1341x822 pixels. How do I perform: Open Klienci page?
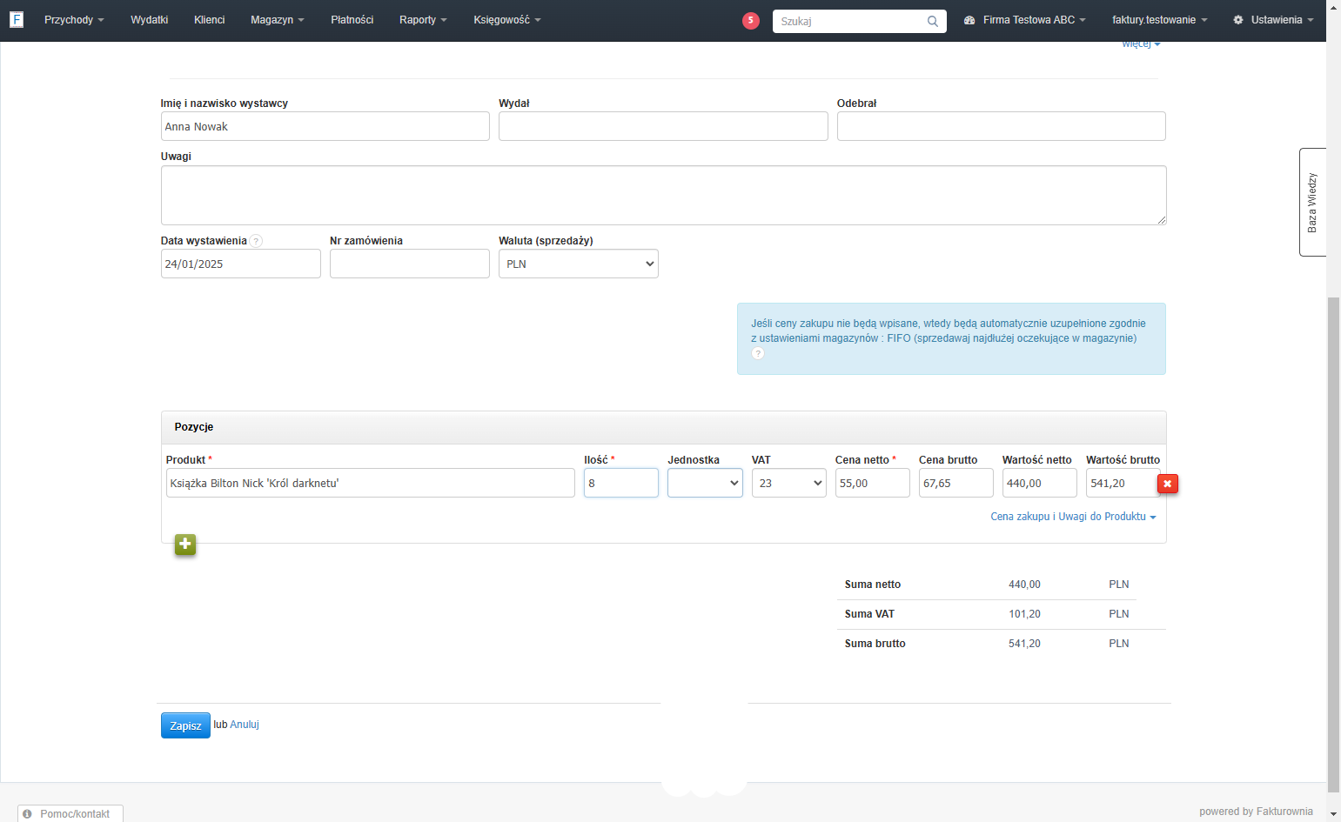[210, 20]
